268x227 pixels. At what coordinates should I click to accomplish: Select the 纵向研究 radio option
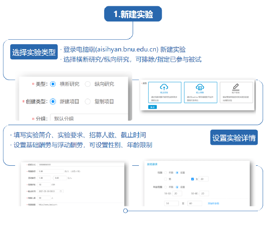click(x=88, y=84)
